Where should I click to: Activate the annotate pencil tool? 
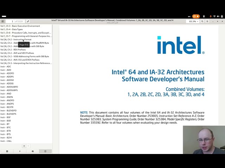coord(28,21)
